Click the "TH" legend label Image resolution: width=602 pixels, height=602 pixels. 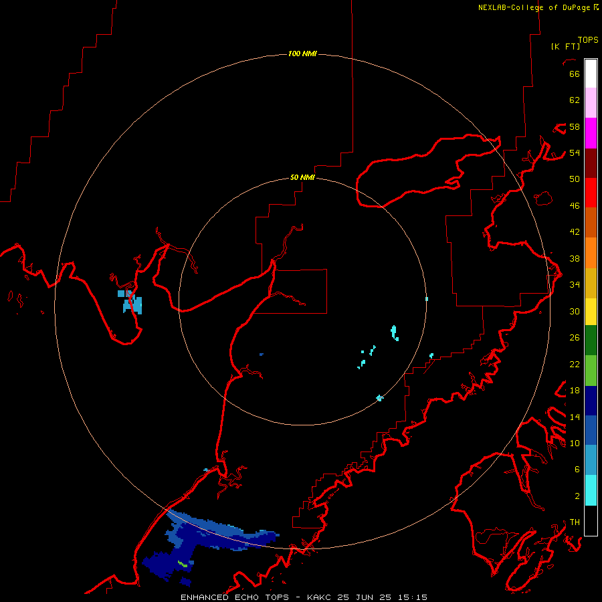(575, 522)
